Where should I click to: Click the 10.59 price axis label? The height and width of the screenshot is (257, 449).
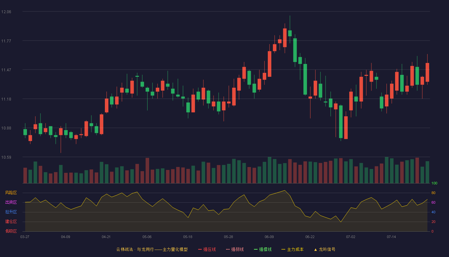coord(6,157)
